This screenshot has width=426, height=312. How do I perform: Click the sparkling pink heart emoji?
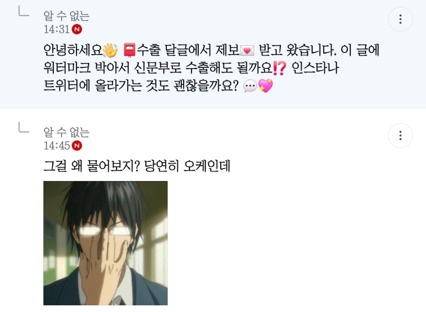click(265, 86)
